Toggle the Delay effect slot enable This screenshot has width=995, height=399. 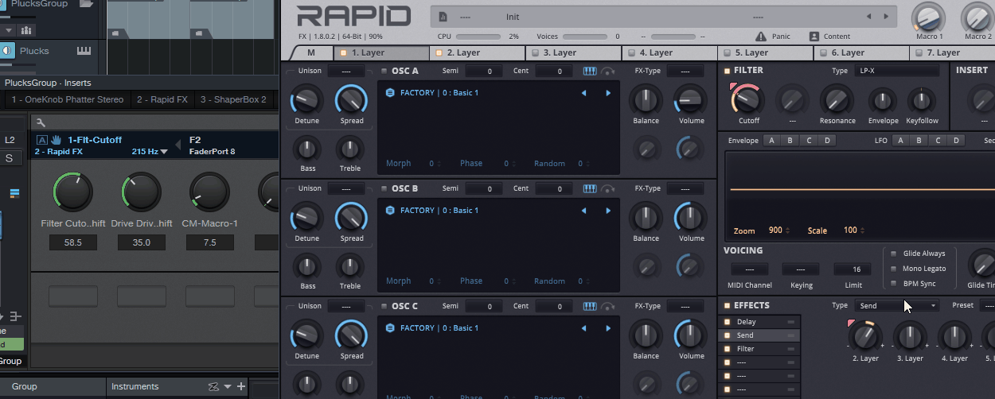[727, 322]
